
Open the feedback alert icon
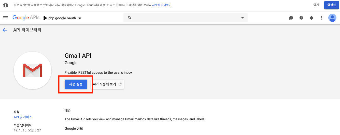[291, 18]
